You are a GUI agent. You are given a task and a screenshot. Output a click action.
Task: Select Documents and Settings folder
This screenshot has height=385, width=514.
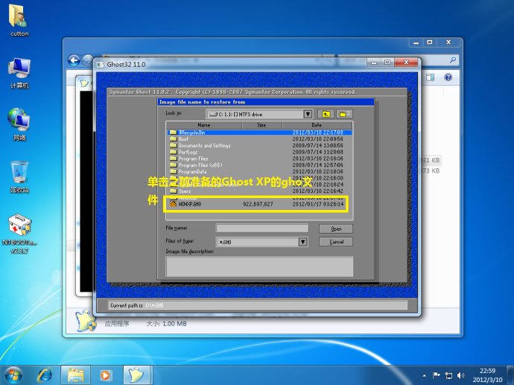[x=260, y=145]
